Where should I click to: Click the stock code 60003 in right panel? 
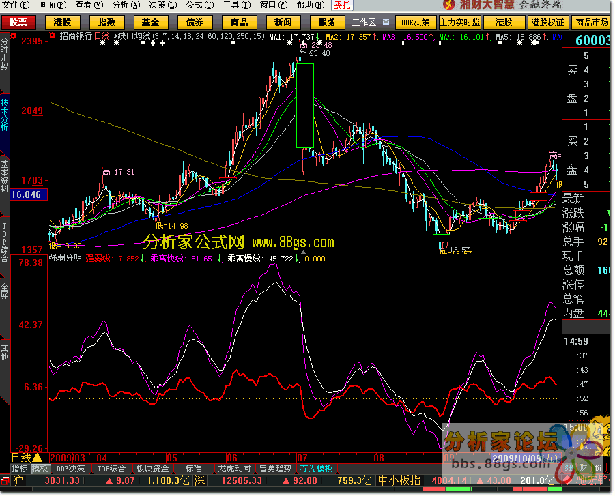pyautogui.click(x=593, y=40)
